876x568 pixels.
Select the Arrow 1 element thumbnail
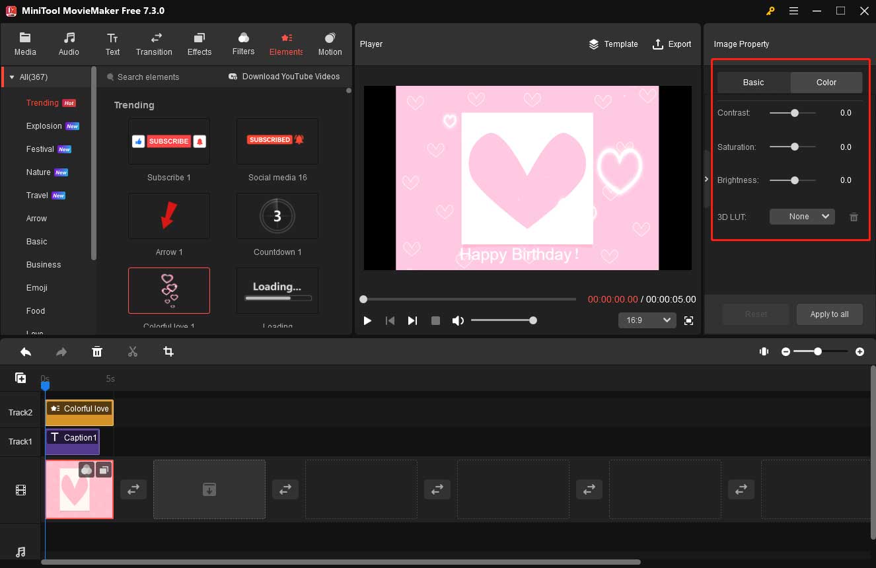coord(169,216)
